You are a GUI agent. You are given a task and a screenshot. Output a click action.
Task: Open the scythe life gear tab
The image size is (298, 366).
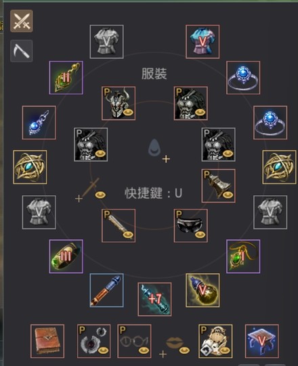click(22, 51)
